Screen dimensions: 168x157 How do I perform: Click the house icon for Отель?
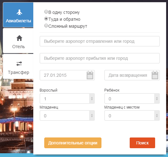pos(19,38)
